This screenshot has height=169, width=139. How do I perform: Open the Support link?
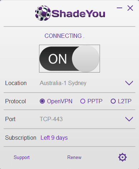pos(21,157)
